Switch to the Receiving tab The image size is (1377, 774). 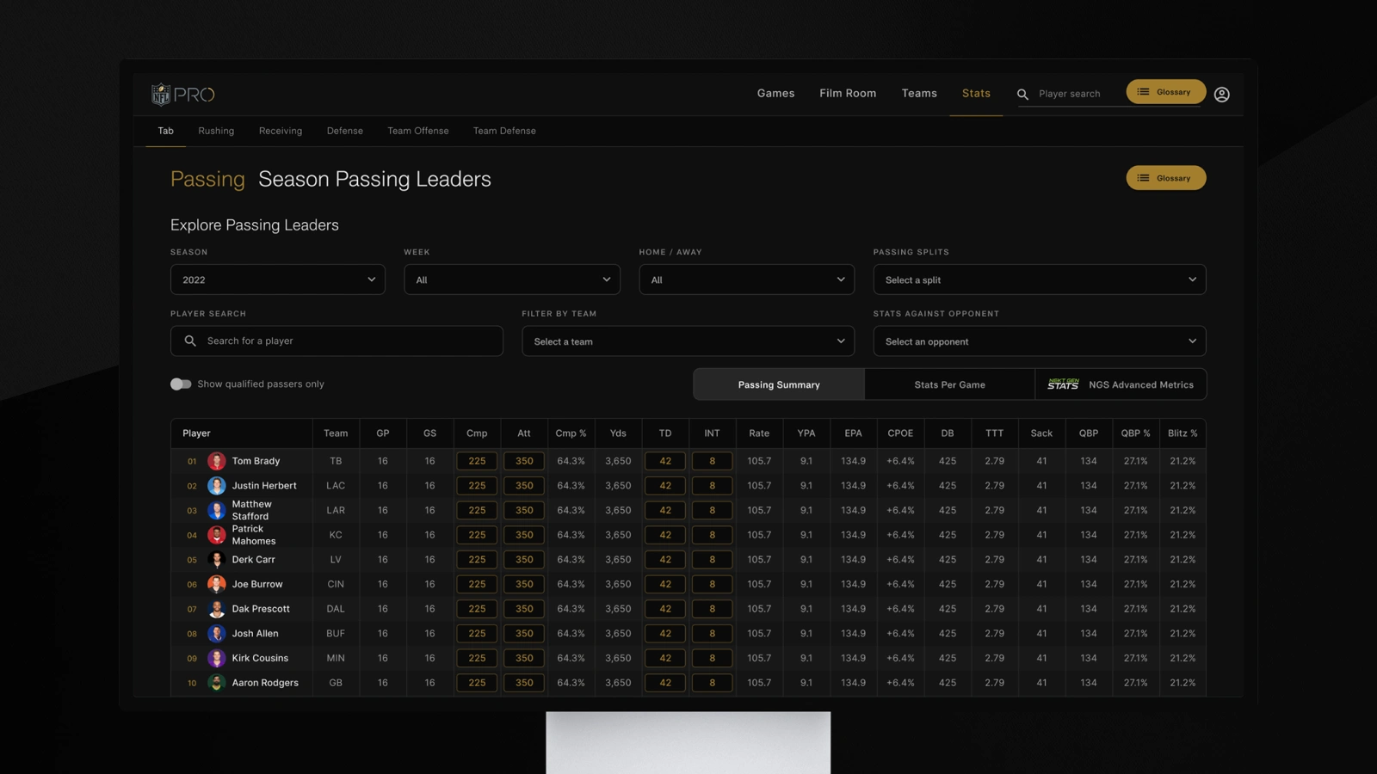[x=281, y=131]
